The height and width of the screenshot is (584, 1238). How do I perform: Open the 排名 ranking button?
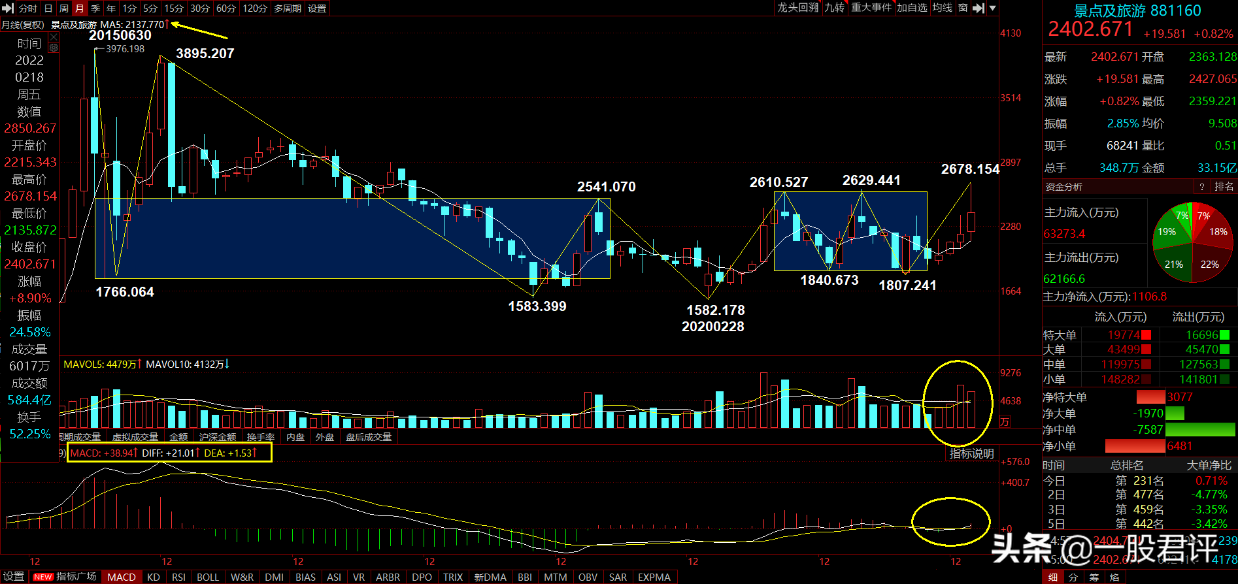pyautogui.click(x=1224, y=187)
